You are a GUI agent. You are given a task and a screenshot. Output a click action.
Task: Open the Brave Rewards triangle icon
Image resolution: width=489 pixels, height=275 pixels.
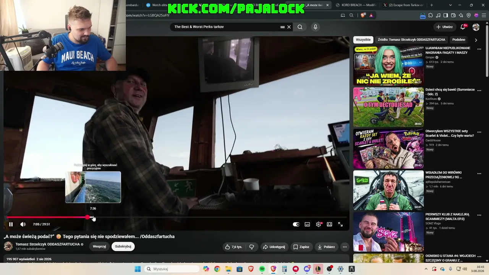click(371, 15)
